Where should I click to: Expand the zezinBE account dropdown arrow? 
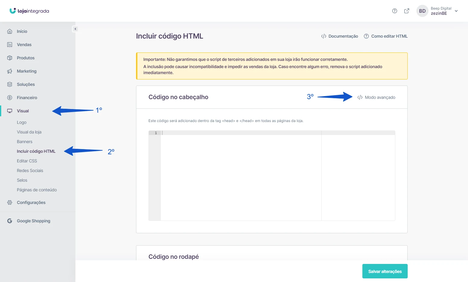[456, 11]
